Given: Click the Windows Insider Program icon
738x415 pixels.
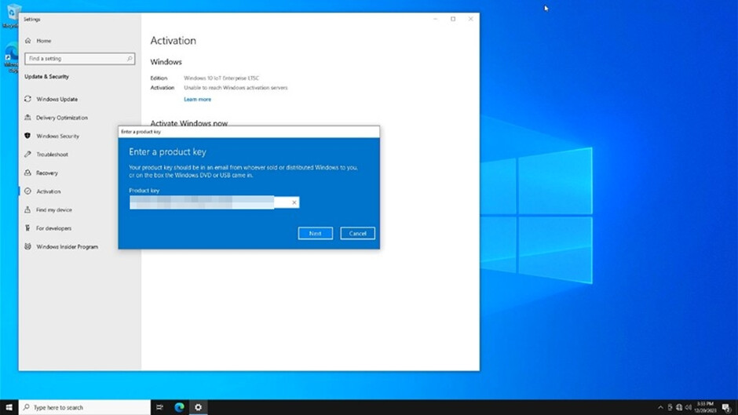Looking at the screenshot, I should coord(27,246).
